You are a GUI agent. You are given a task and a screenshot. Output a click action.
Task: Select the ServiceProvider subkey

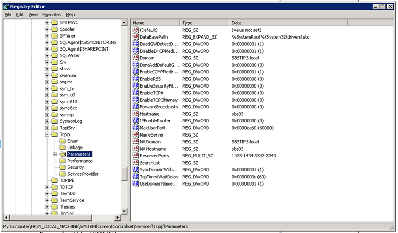pos(83,174)
